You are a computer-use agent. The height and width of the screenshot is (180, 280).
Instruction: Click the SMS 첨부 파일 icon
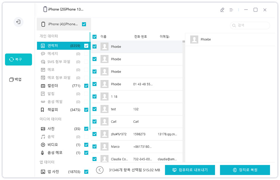pyautogui.click(x=43, y=62)
